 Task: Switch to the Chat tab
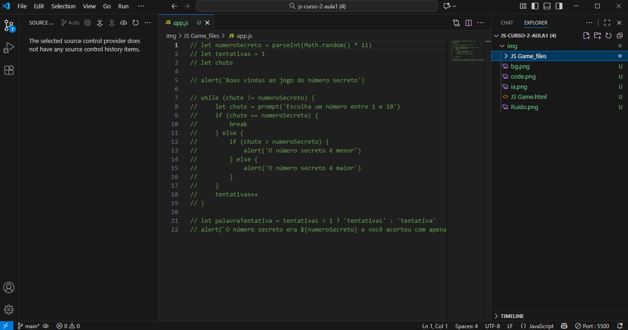(x=507, y=23)
